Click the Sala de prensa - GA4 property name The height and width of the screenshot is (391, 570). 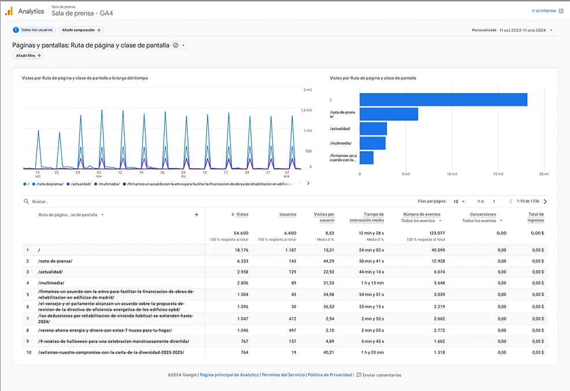82,13
